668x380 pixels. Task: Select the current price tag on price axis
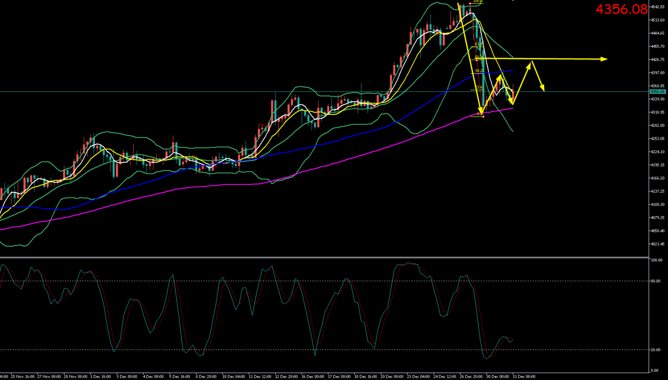click(x=657, y=92)
